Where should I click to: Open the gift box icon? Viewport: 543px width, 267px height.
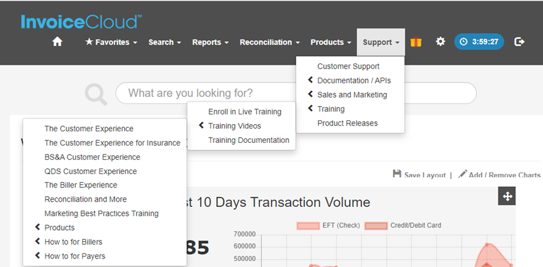click(x=416, y=42)
